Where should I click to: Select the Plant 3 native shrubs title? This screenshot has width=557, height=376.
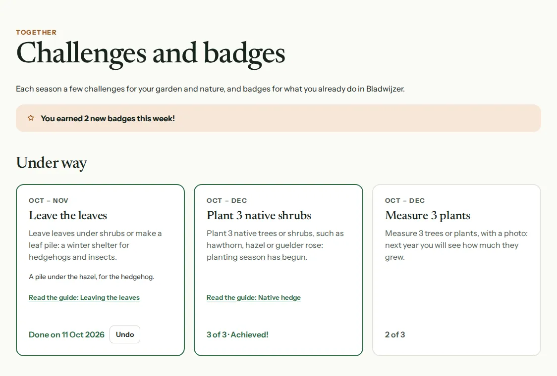(259, 215)
